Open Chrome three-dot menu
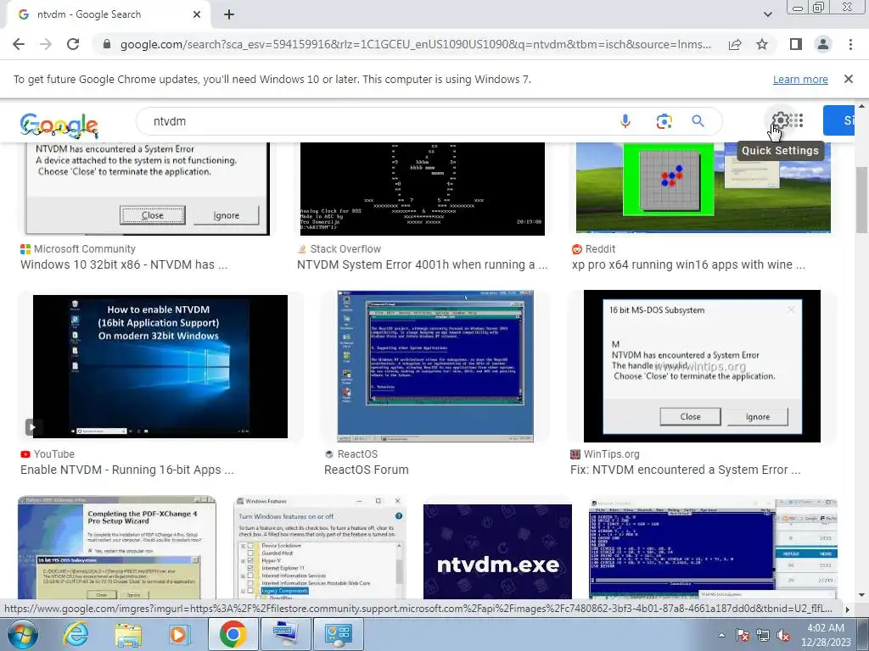869x651 pixels. click(x=850, y=44)
